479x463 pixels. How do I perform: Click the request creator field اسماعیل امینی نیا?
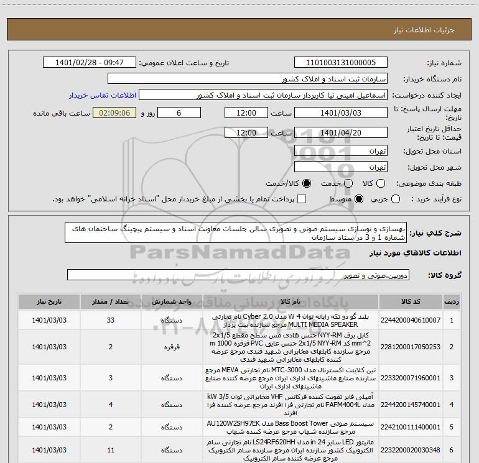[x=263, y=95]
